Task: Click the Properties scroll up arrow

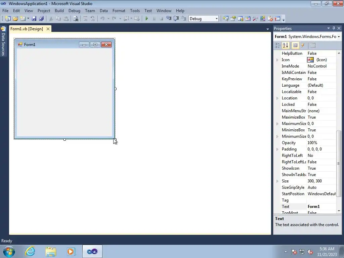Action: [x=339, y=53]
